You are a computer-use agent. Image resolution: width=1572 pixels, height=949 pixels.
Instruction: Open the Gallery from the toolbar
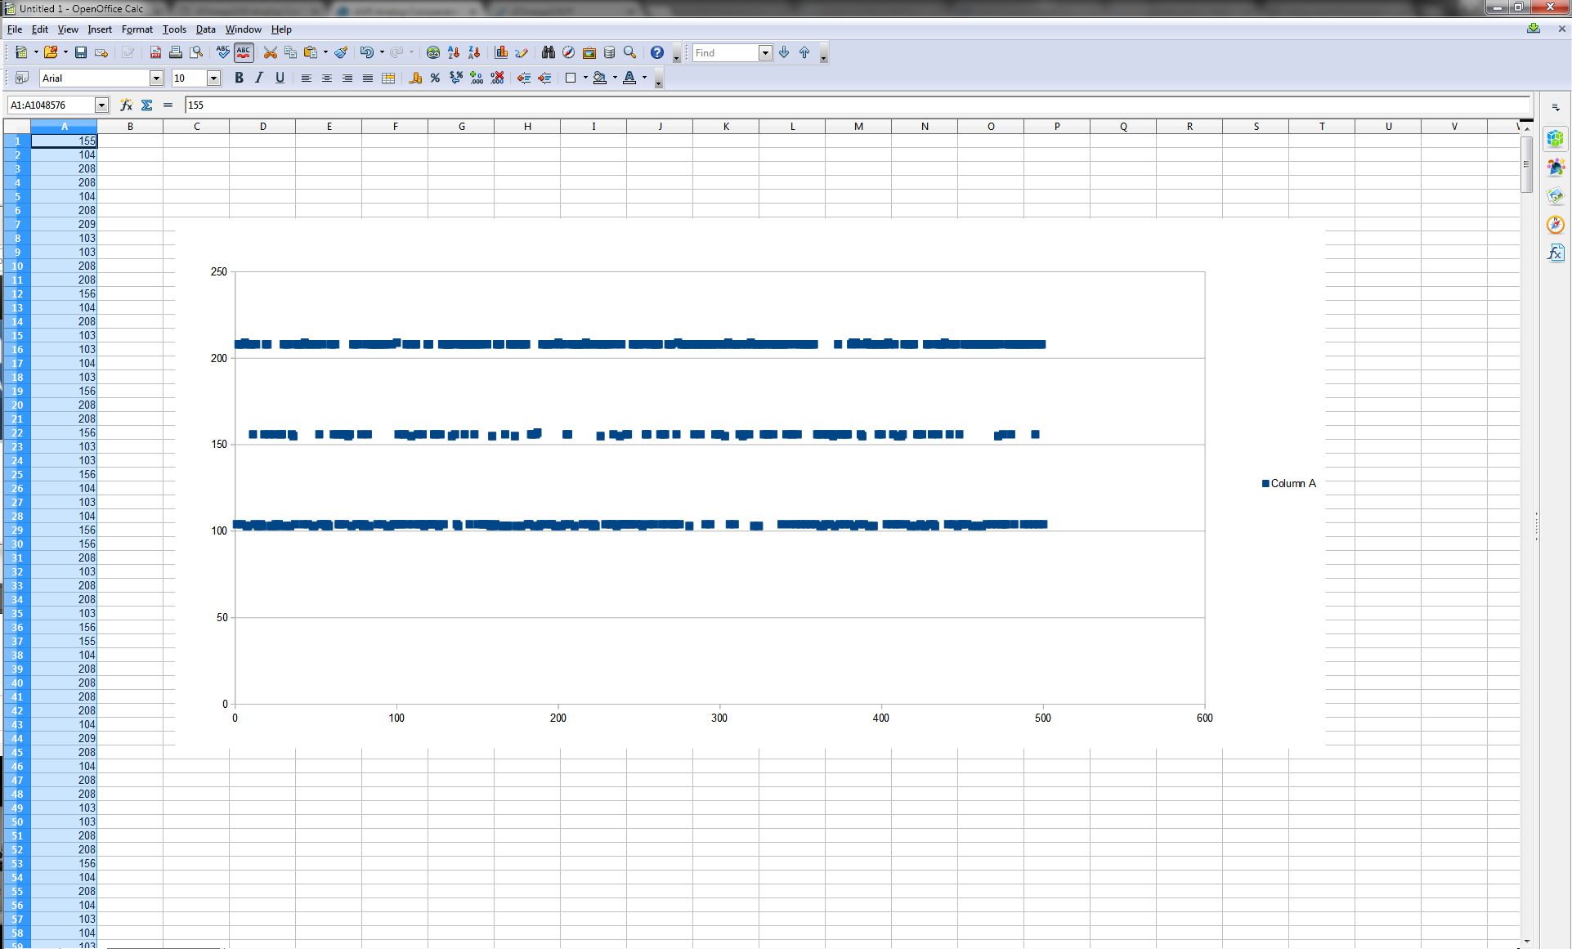(589, 52)
